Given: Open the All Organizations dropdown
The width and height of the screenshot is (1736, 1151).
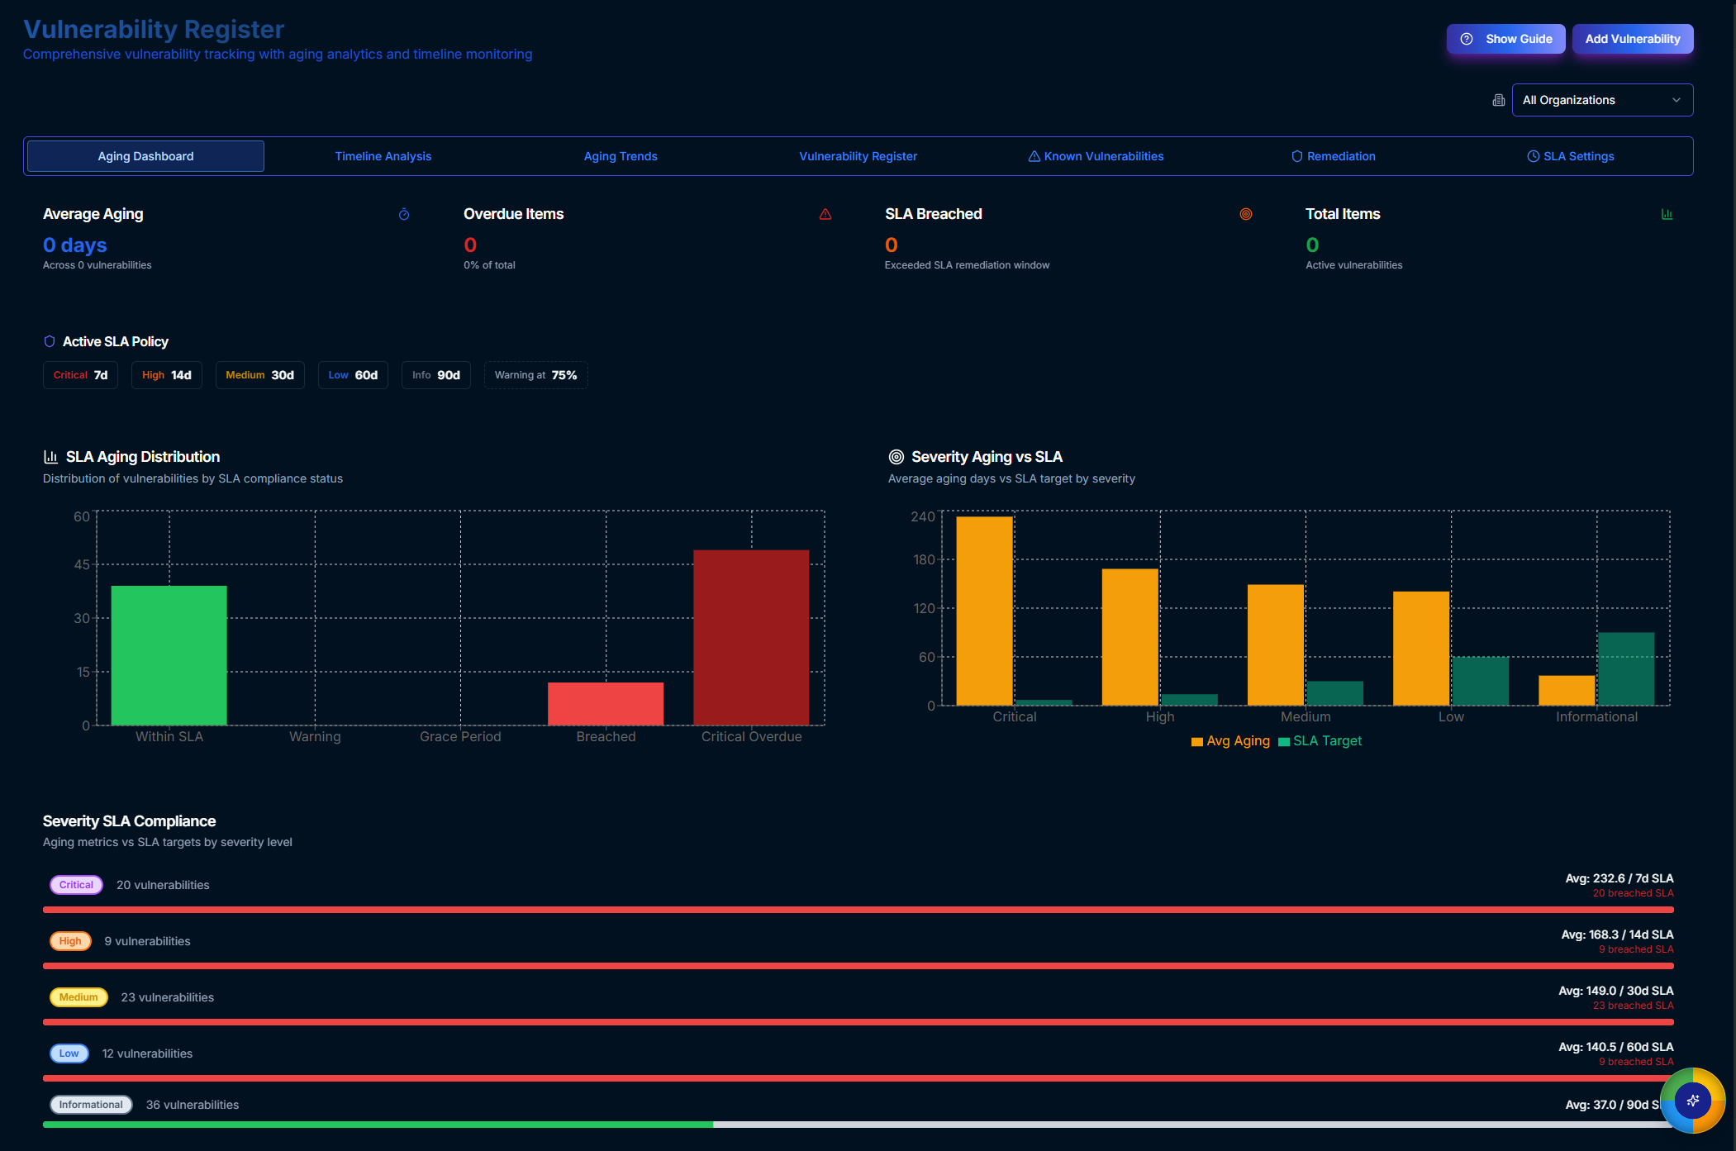Looking at the screenshot, I should pos(1602,100).
